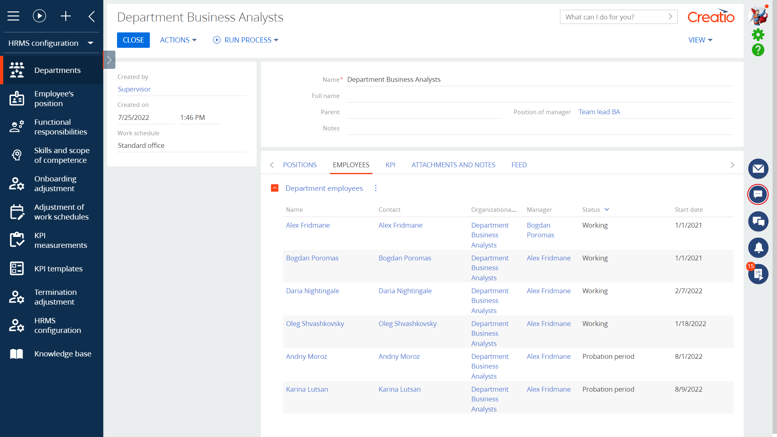The width and height of the screenshot is (777, 437).
Task: Click the run process play icon in sidebar
Action: tap(39, 16)
